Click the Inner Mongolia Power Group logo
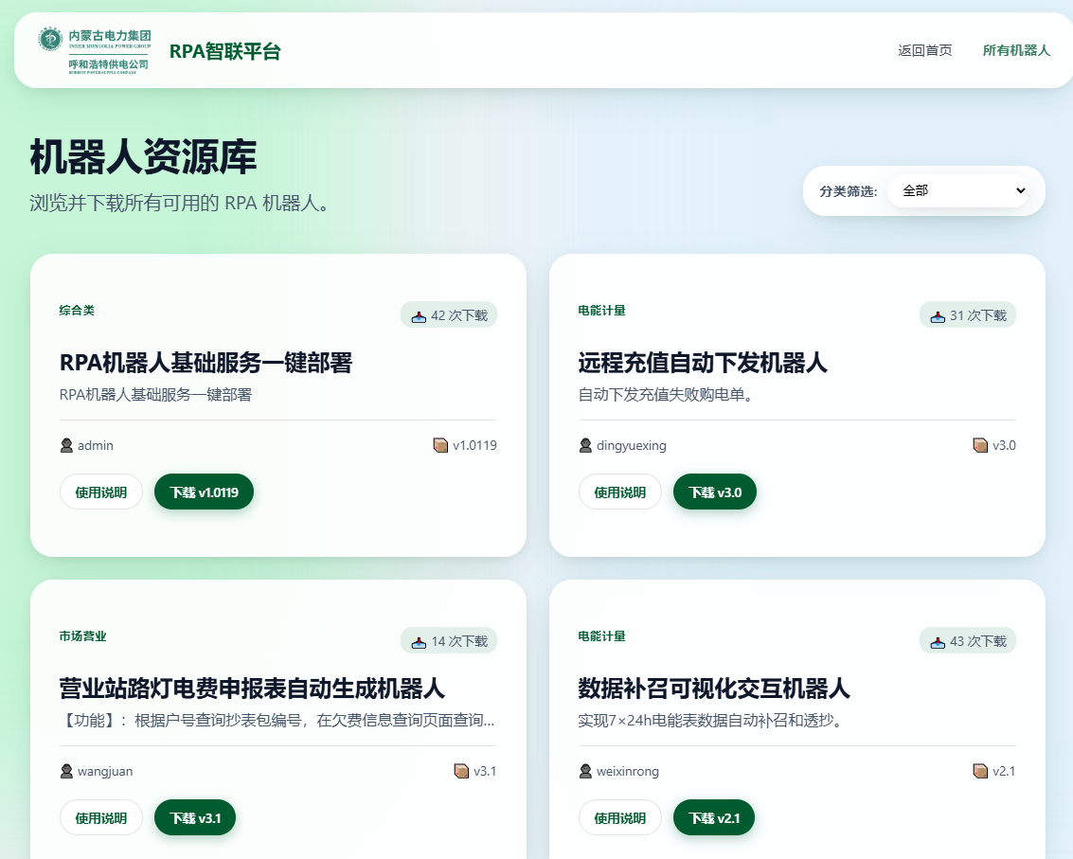Viewport: 1073px width, 859px height. tap(94, 51)
